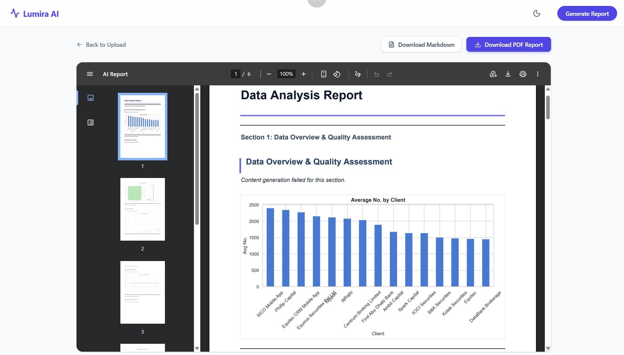Select page 1 thumbnail
624x355 pixels.
[142, 127]
